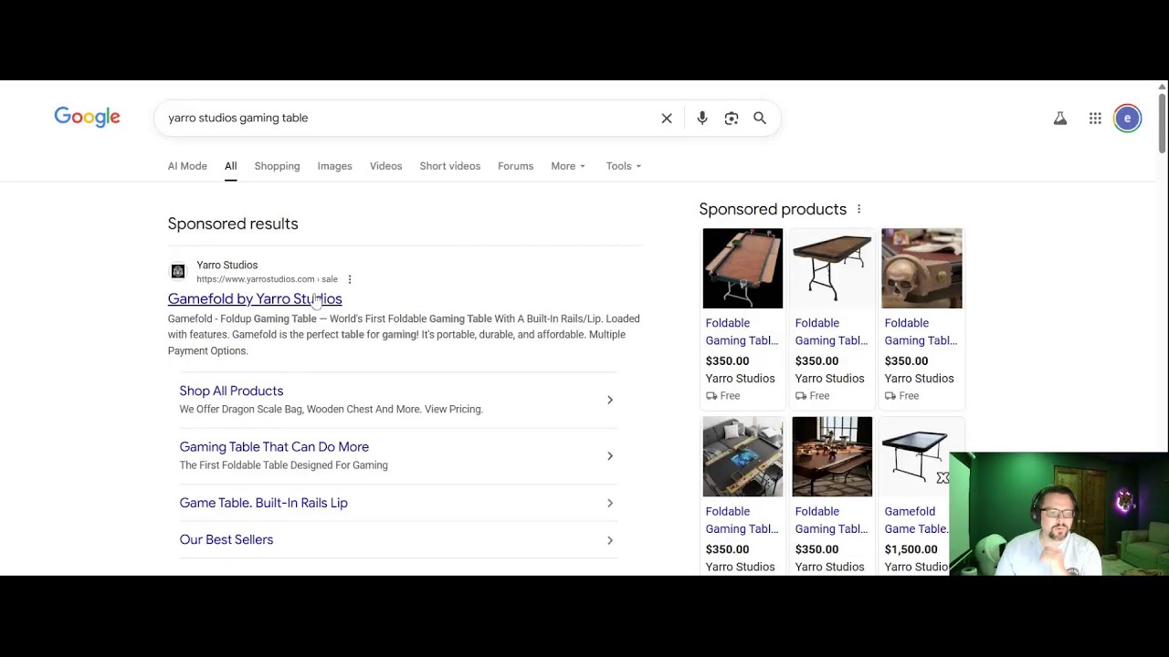The width and height of the screenshot is (1169, 657).
Task: Expand the Shop All Products sitelink
Action: click(x=610, y=400)
